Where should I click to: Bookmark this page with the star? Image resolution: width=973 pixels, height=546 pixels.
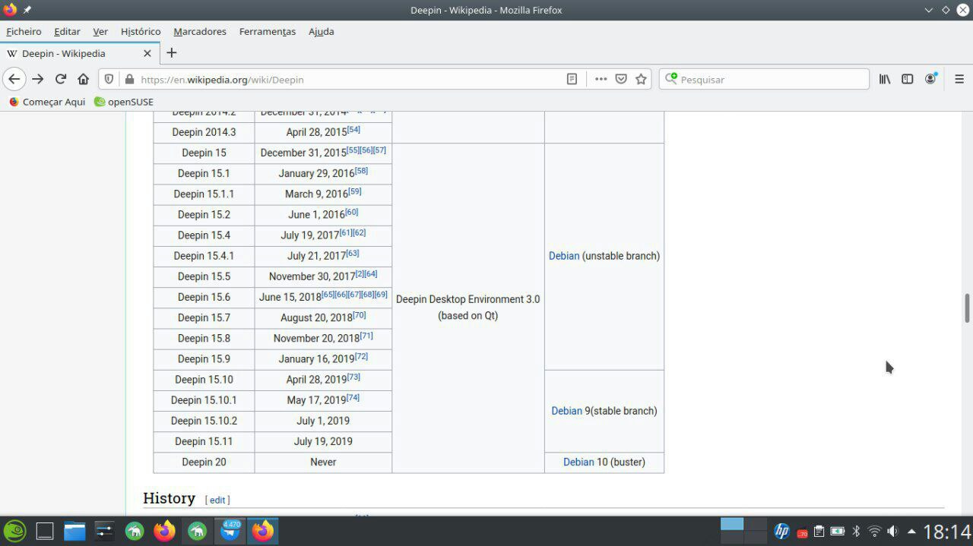[641, 79]
